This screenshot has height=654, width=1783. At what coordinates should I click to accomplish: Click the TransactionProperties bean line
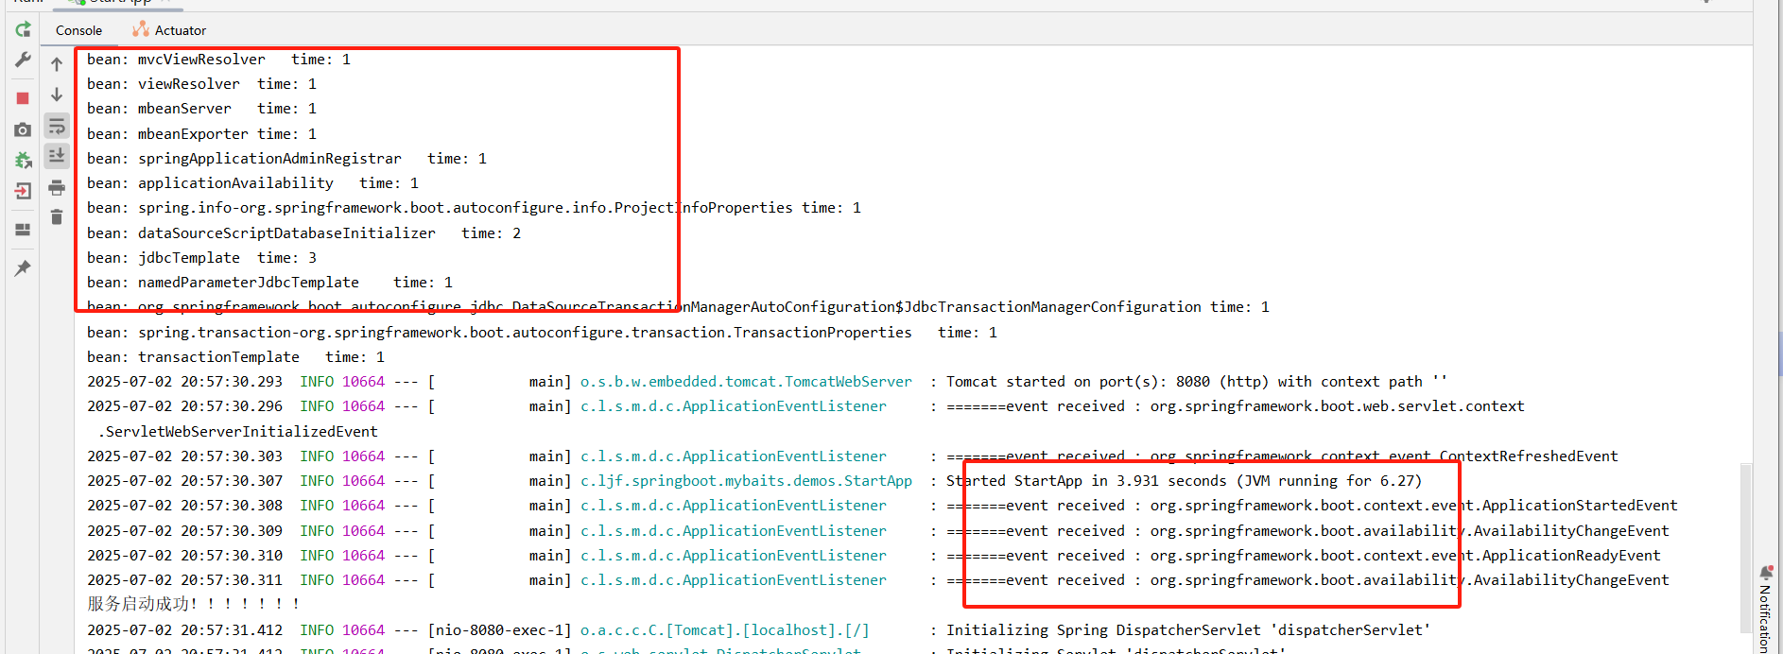coord(542,333)
